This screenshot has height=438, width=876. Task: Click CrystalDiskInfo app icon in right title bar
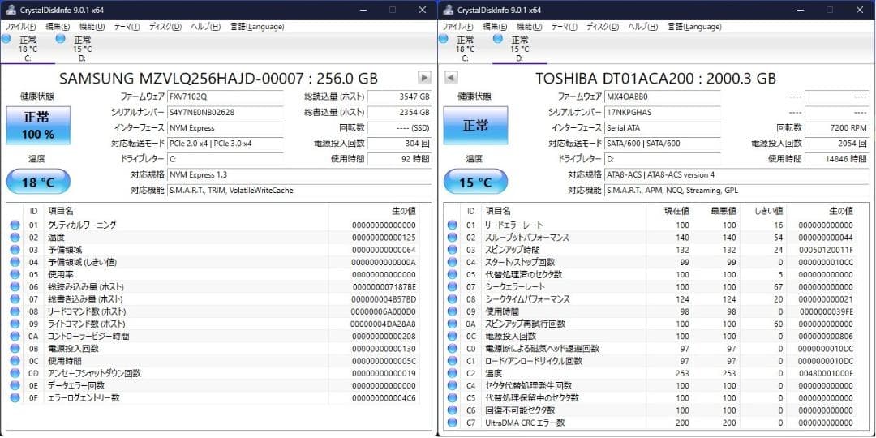click(448, 10)
